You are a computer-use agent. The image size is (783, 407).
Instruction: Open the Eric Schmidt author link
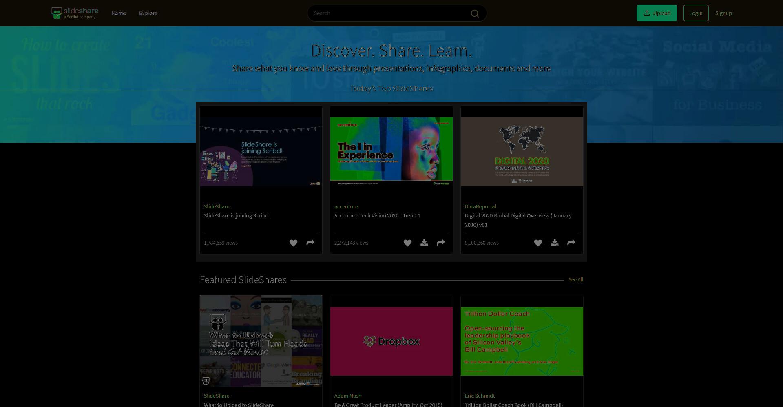tap(480, 396)
